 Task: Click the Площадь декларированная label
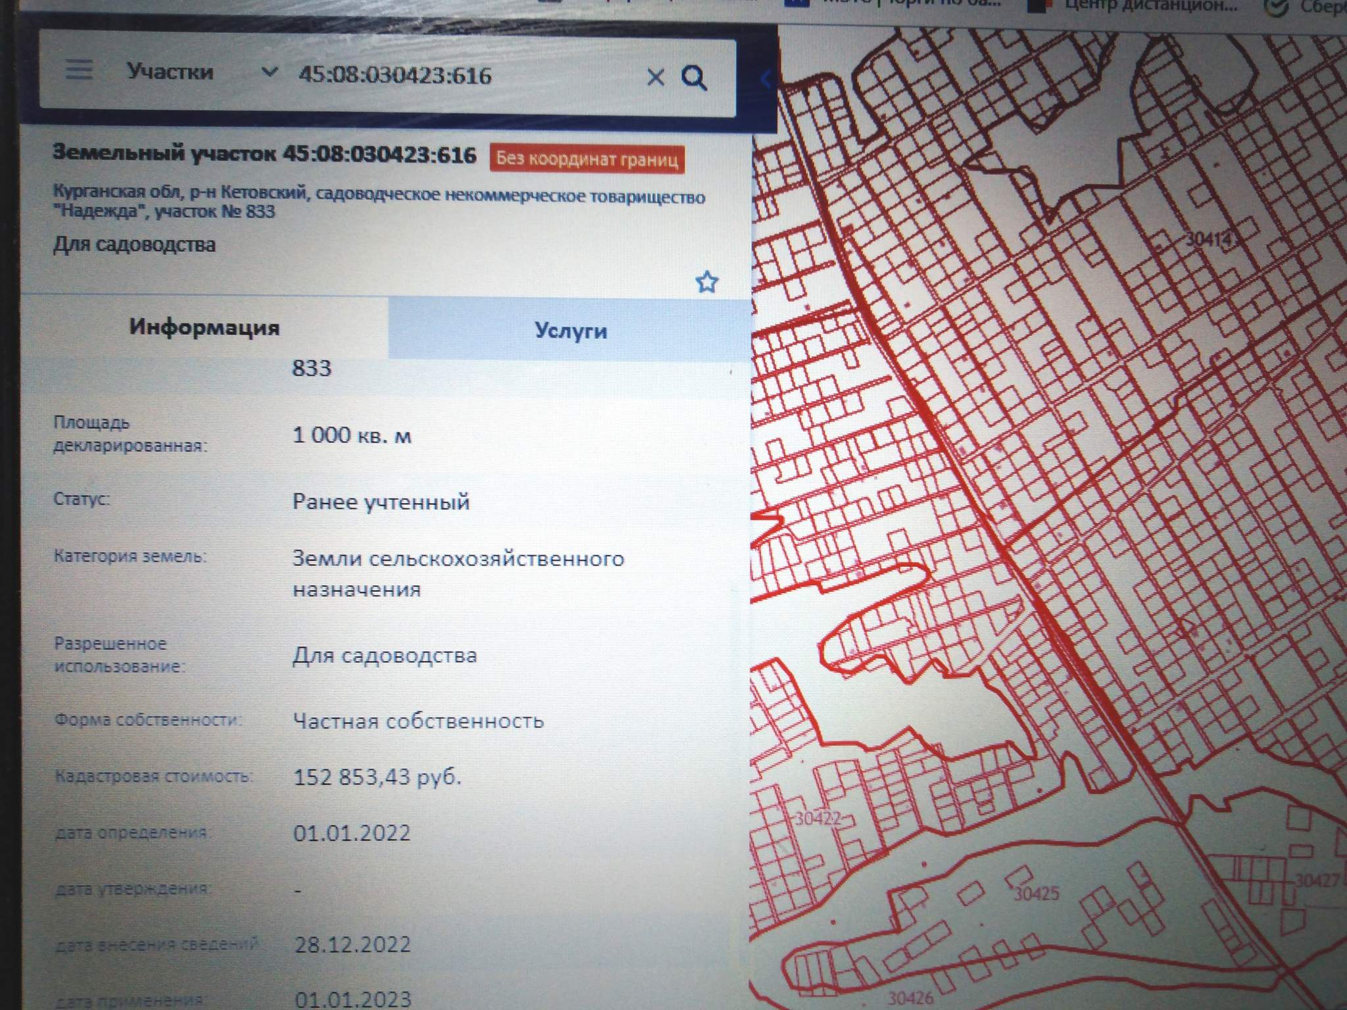click(130, 434)
